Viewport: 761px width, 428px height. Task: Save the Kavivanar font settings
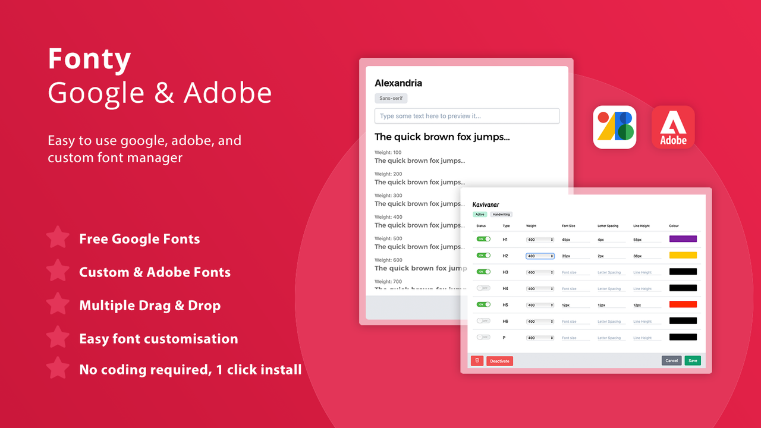click(693, 360)
